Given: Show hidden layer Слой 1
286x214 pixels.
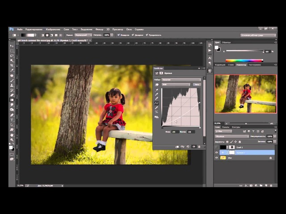Looking at the screenshot, I should [x=216, y=147].
